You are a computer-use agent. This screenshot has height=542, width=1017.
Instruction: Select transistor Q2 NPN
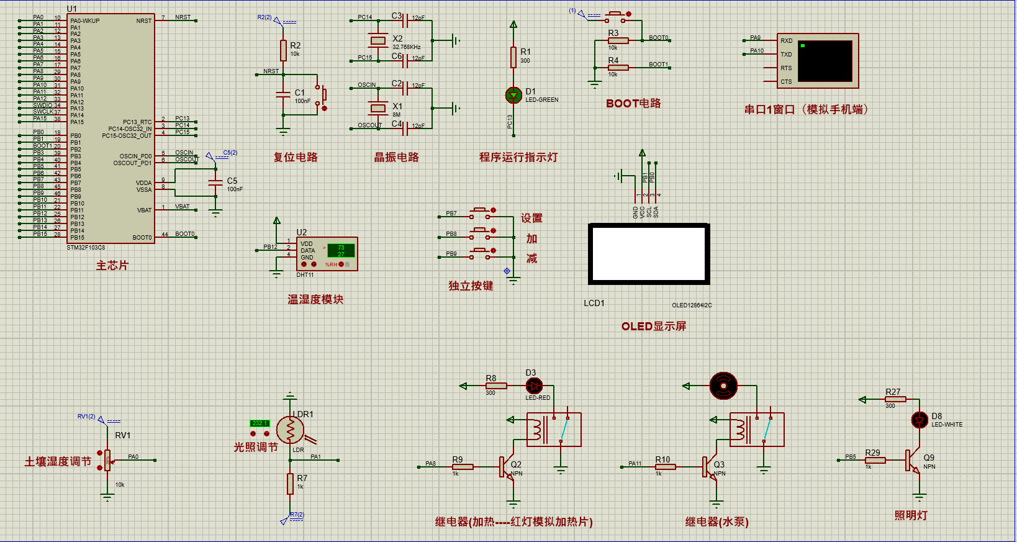click(507, 467)
